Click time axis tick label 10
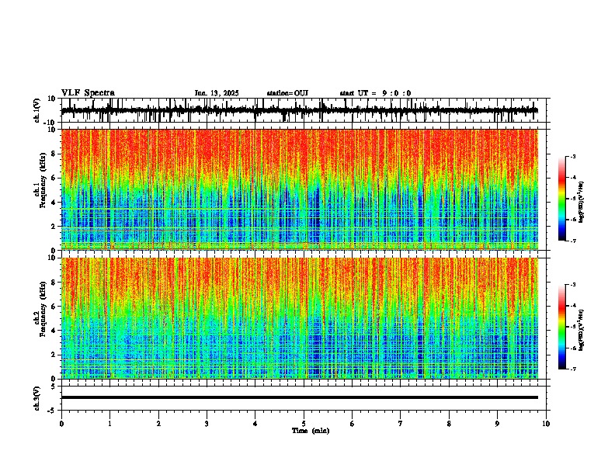The width and height of the screenshot is (615, 475). 546,424
